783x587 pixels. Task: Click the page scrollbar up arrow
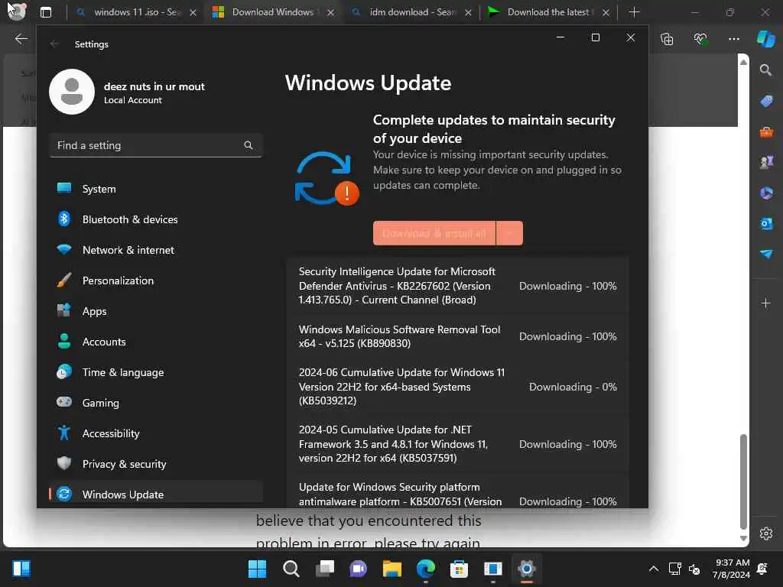[743, 63]
